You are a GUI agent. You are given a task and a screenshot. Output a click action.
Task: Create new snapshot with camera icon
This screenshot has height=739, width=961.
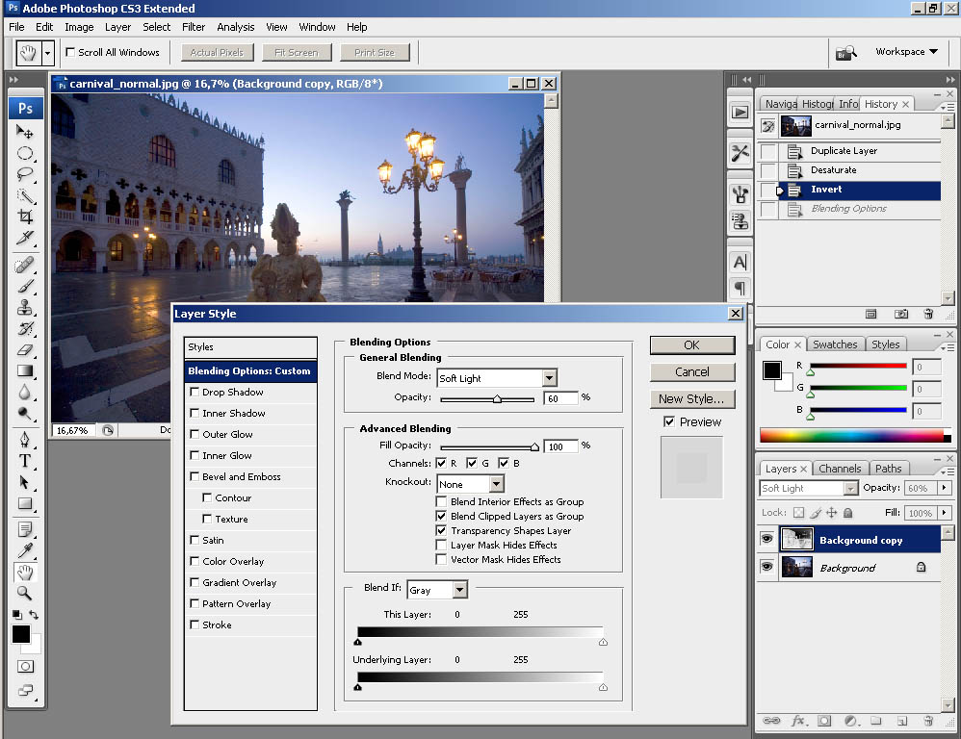point(901,314)
